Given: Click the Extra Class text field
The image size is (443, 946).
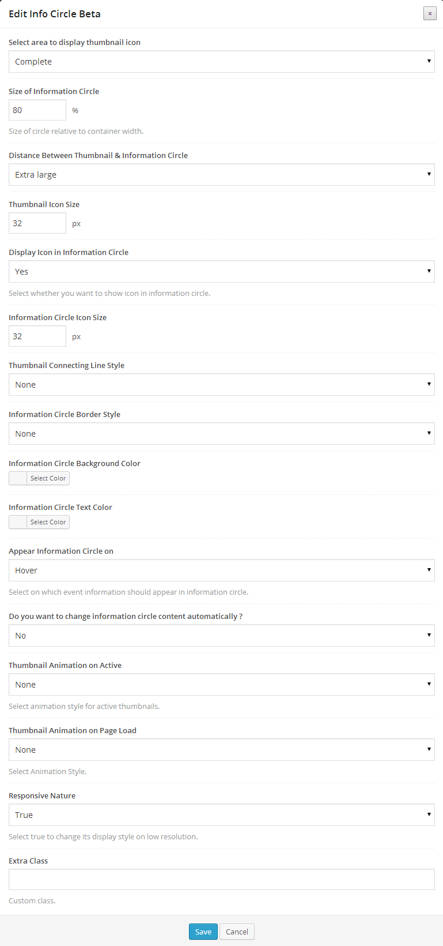Looking at the screenshot, I should click(221, 880).
